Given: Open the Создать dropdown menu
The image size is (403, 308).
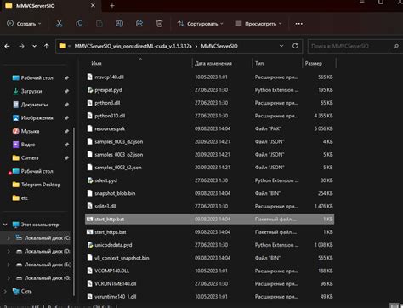Looking at the screenshot, I should pos(24,24).
